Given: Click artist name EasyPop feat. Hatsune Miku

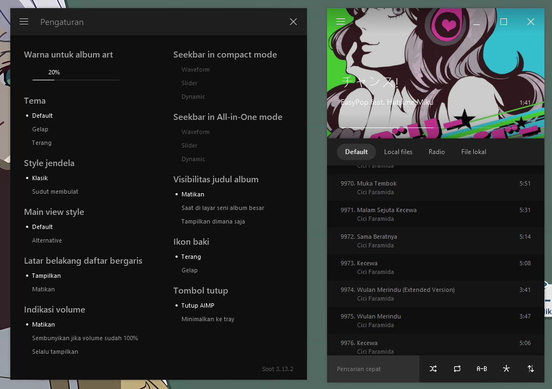Looking at the screenshot, I should pos(387,102).
